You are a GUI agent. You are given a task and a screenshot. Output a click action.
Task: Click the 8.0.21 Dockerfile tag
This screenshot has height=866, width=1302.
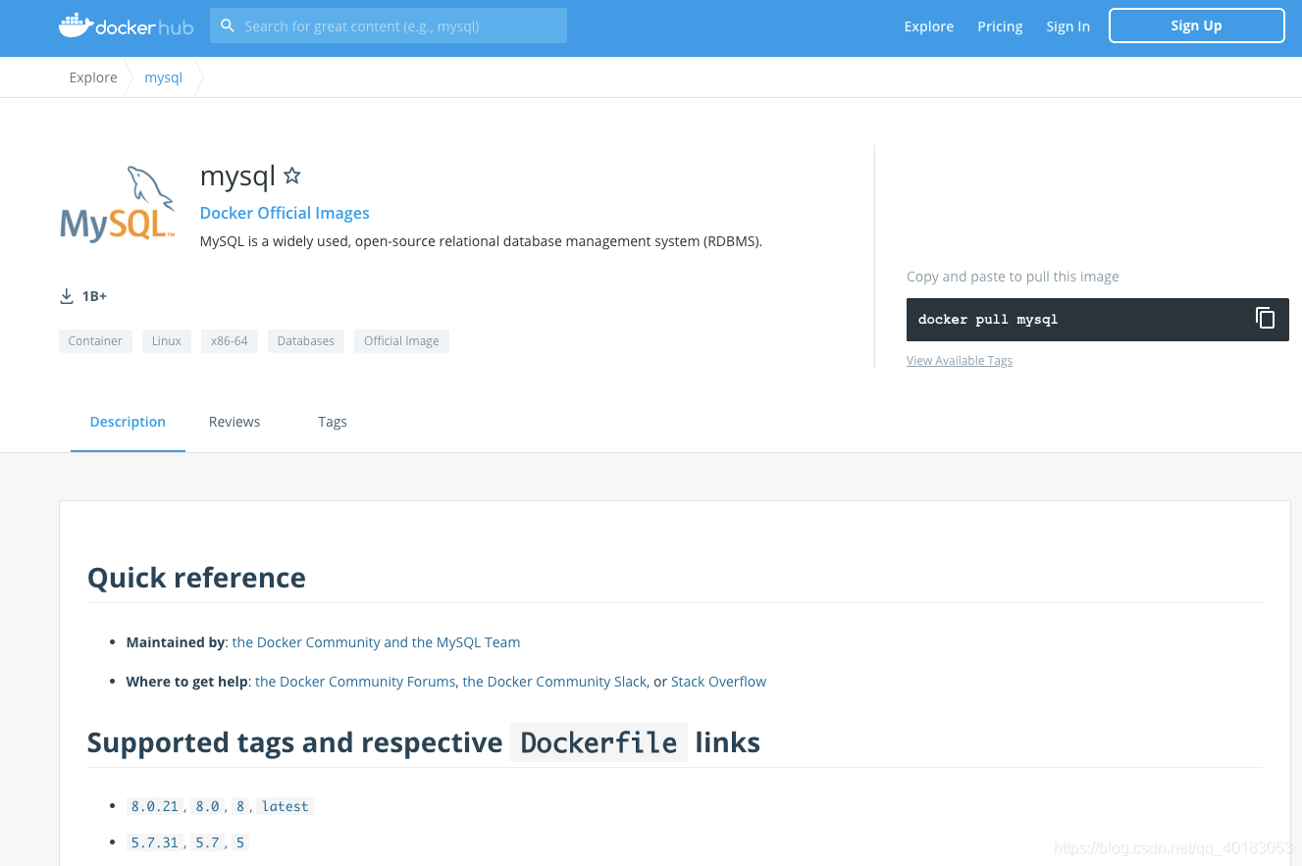coord(155,806)
